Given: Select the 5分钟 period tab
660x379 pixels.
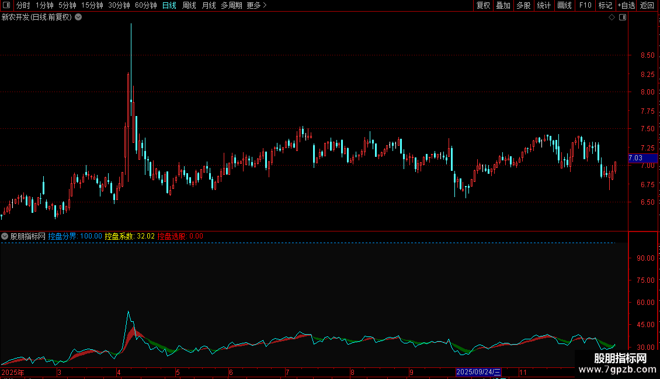Looking at the screenshot, I should point(67,5).
